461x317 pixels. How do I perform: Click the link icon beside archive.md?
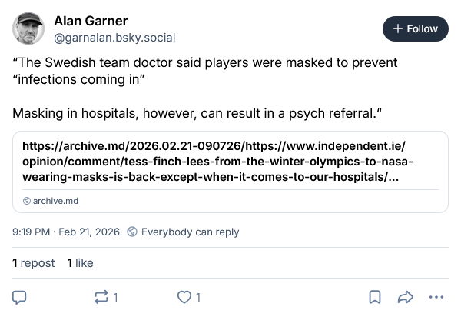[x=26, y=201]
